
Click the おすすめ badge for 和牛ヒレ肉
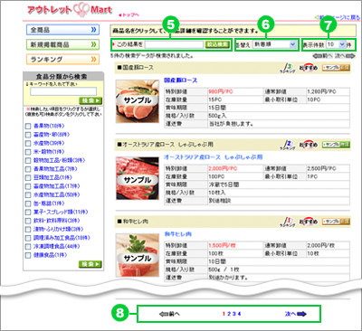(309, 222)
